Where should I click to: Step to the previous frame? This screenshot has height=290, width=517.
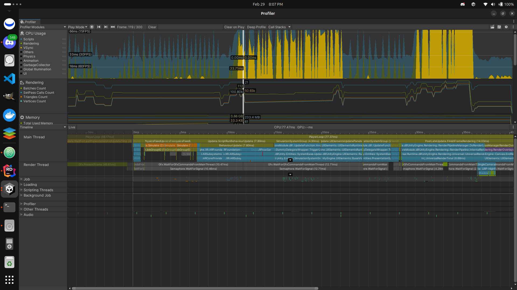[99, 27]
